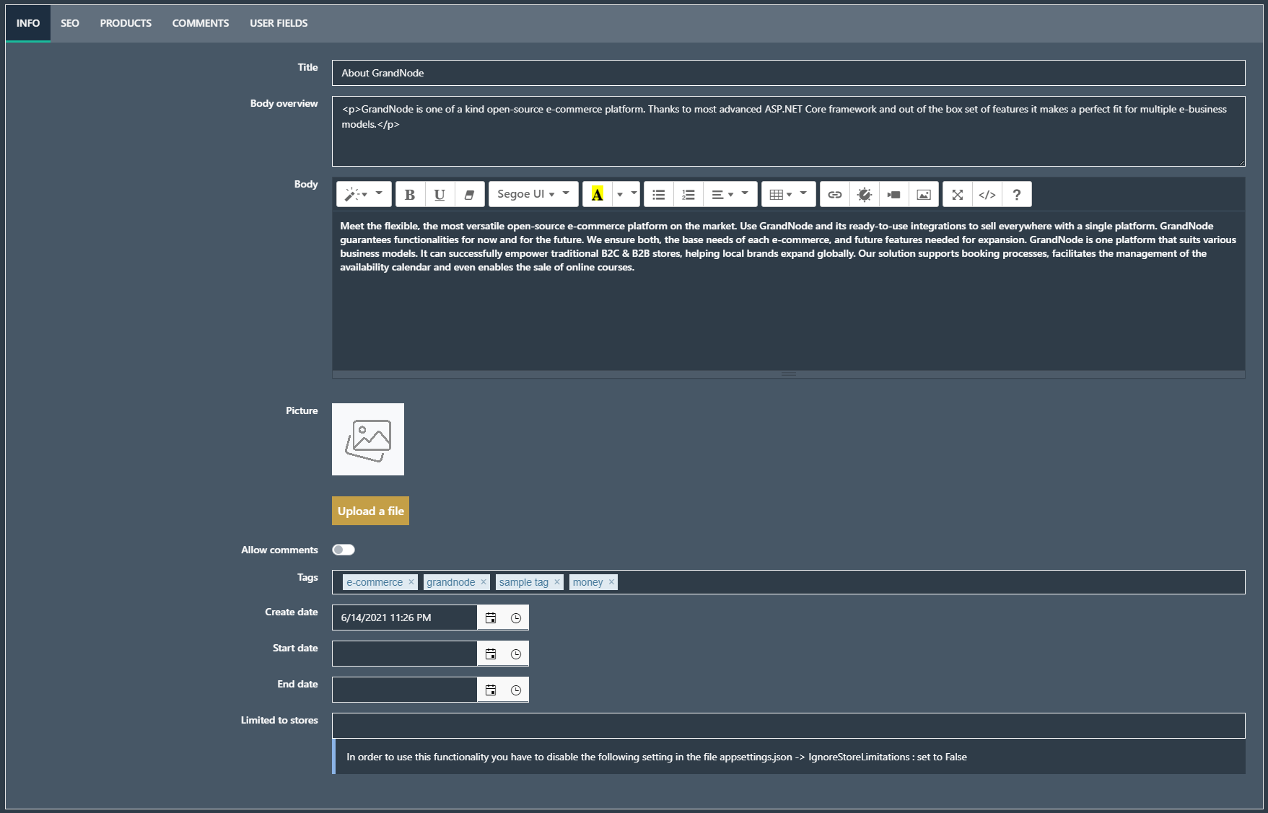
Task: Toggle the Allow comments switch
Action: (344, 550)
